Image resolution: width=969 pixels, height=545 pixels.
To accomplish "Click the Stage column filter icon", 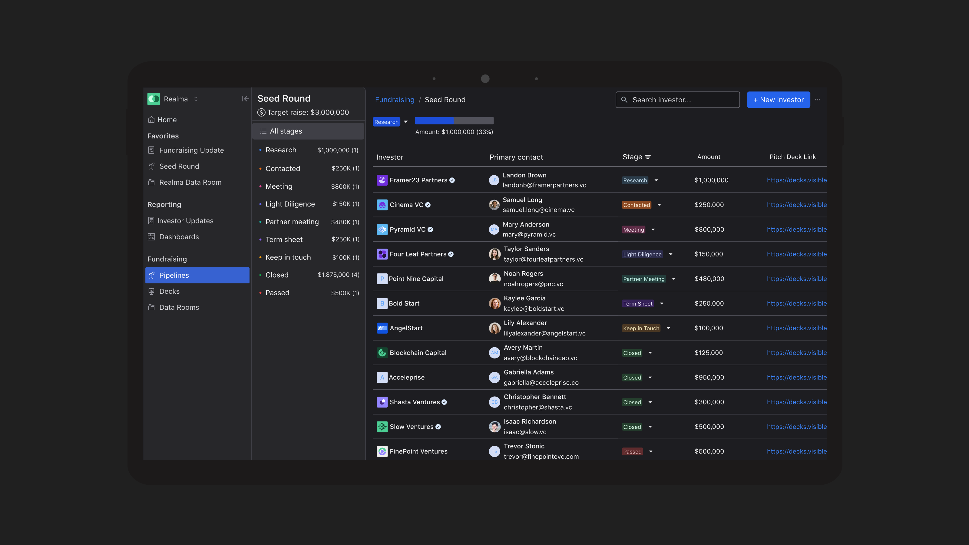I will [648, 157].
